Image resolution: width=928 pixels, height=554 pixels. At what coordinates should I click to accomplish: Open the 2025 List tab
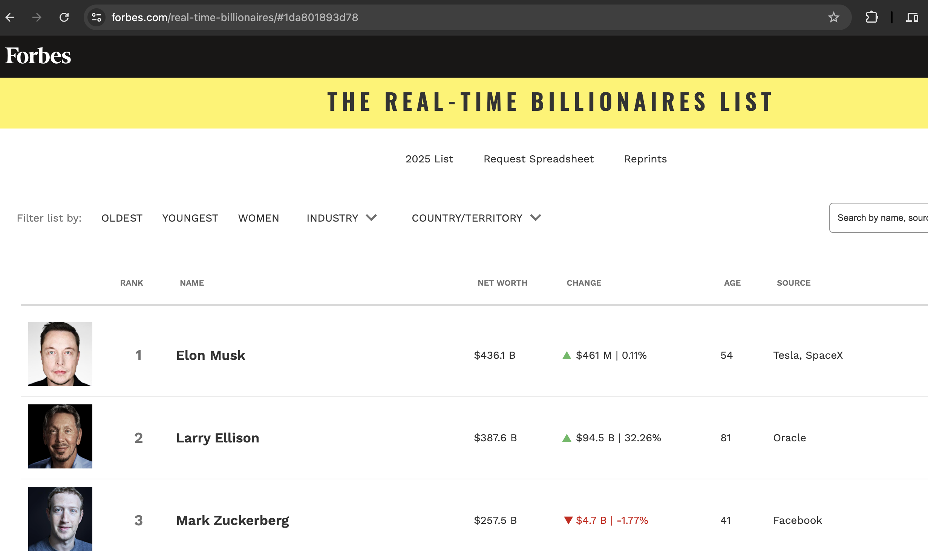[429, 159]
